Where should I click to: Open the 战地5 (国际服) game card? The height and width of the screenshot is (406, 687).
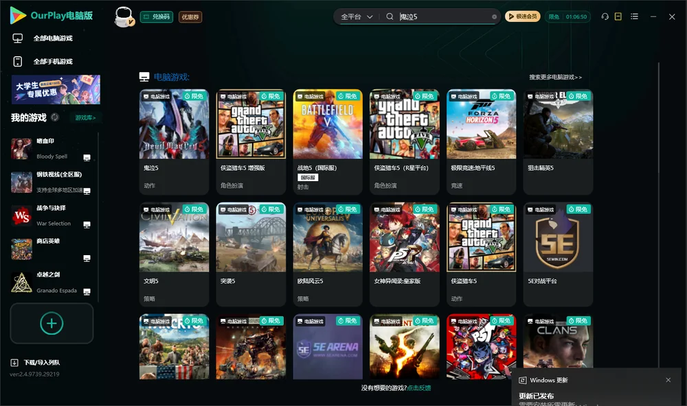coord(328,142)
